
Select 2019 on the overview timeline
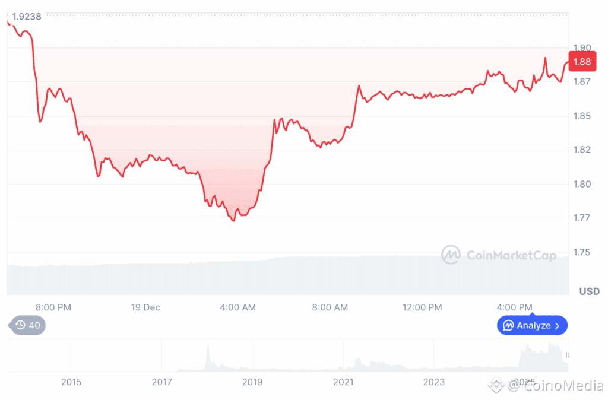252,382
